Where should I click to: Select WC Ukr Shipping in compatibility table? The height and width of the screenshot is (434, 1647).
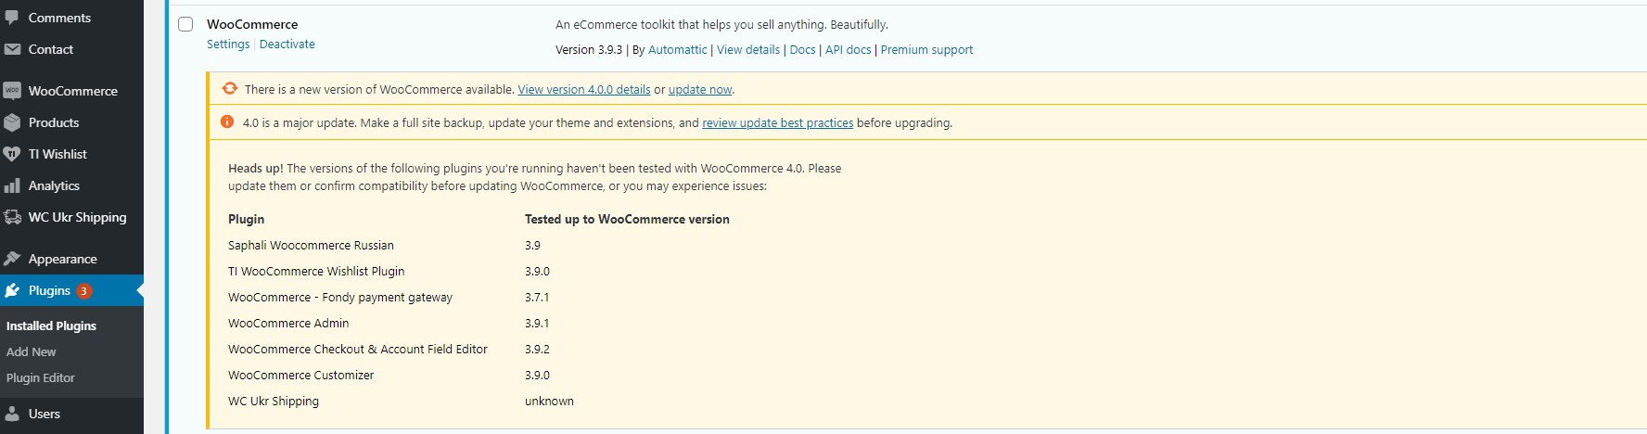(274, 402)
